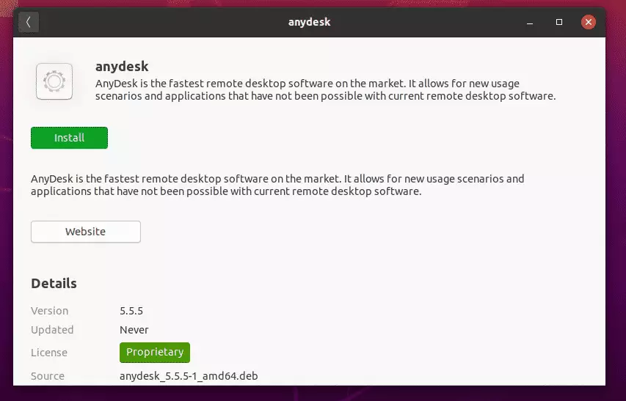Click the Updated label
The height and width of the screenshot is (401, 626).
click(52, 330)
